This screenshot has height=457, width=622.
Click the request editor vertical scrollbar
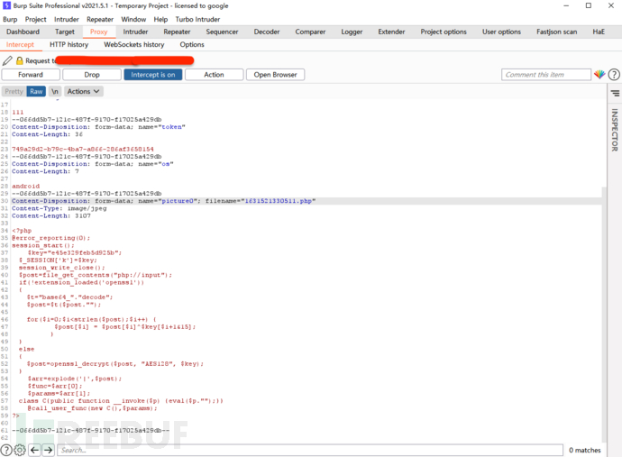(604, 314)
